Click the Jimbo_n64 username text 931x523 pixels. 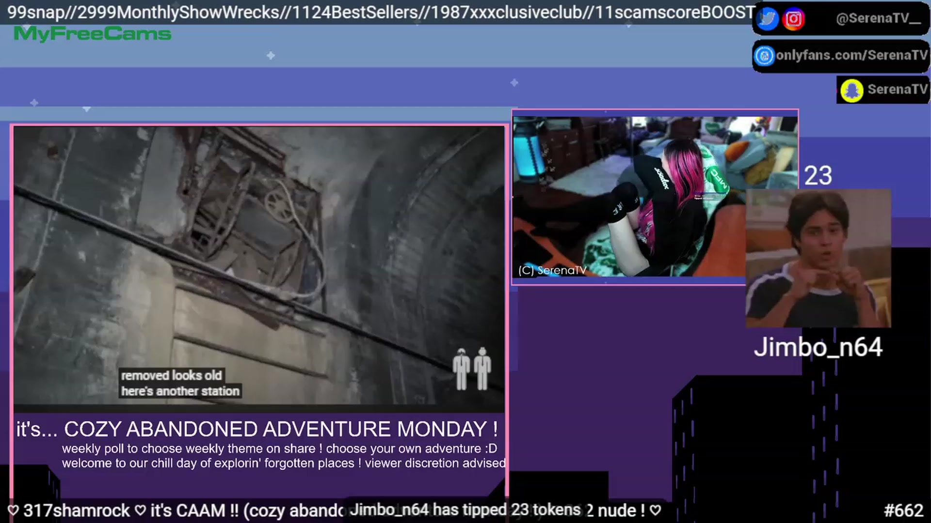818,347
